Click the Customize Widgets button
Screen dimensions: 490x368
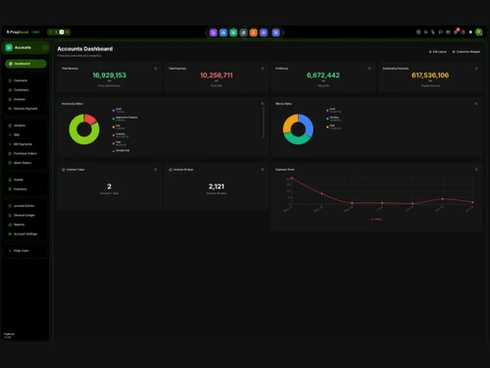[466, 52]
